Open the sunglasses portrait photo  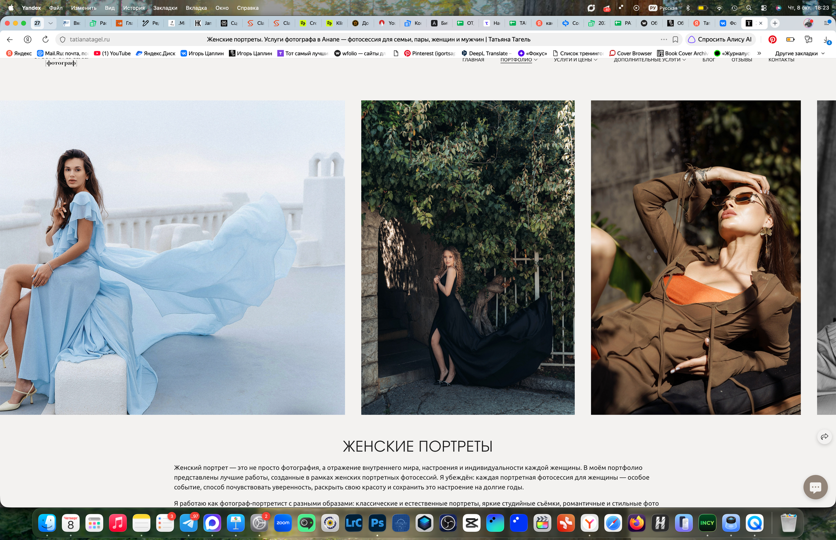click(x=696, y=257)
